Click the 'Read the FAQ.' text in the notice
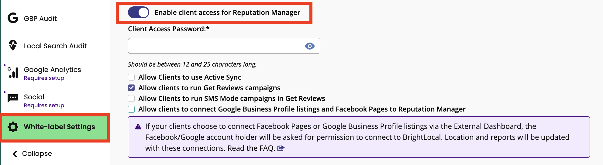This screenshot has height=165, width=603. pyautogui.click(x=251, y=148)
